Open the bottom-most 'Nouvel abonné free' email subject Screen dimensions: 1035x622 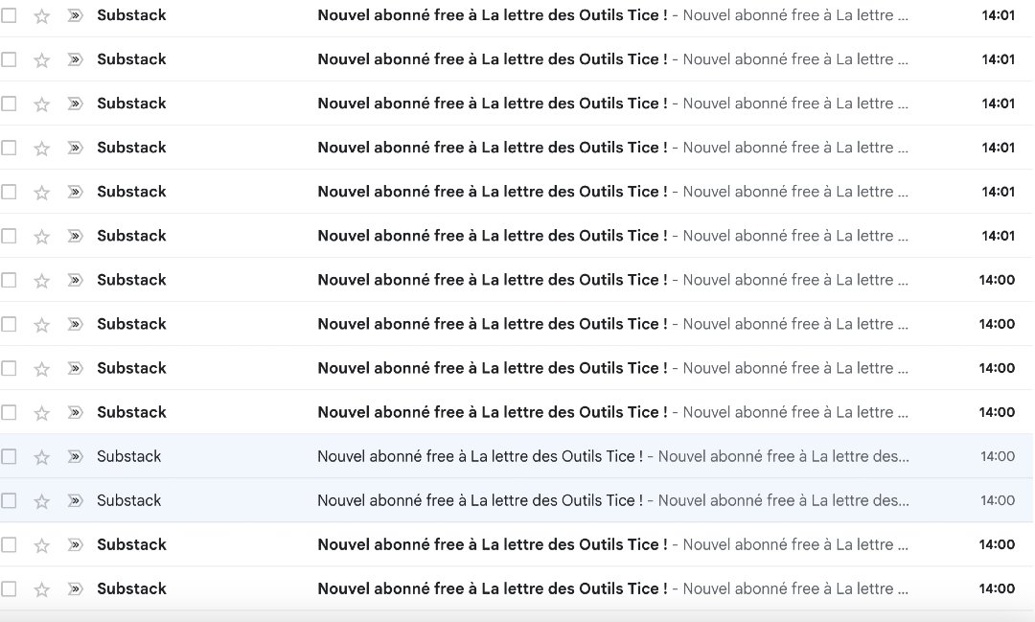pos(493,589)
